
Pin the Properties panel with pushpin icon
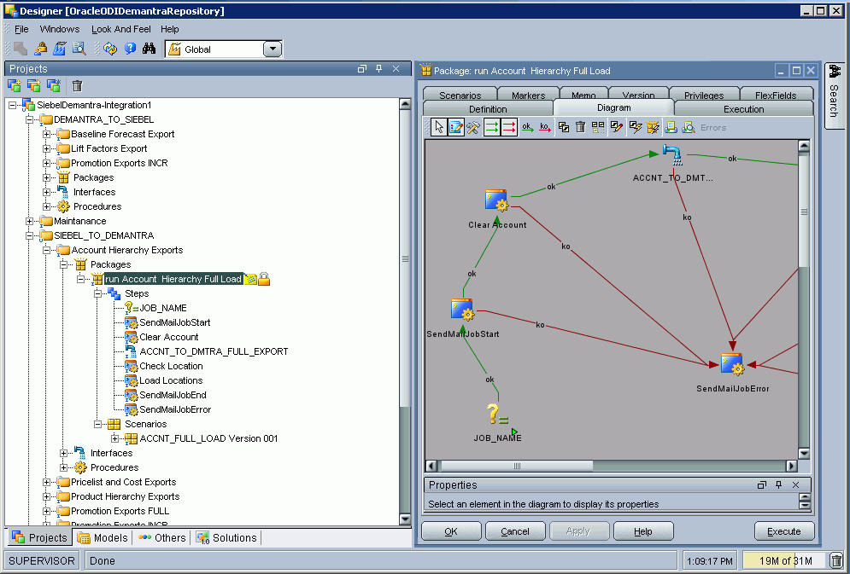point(778,484)
